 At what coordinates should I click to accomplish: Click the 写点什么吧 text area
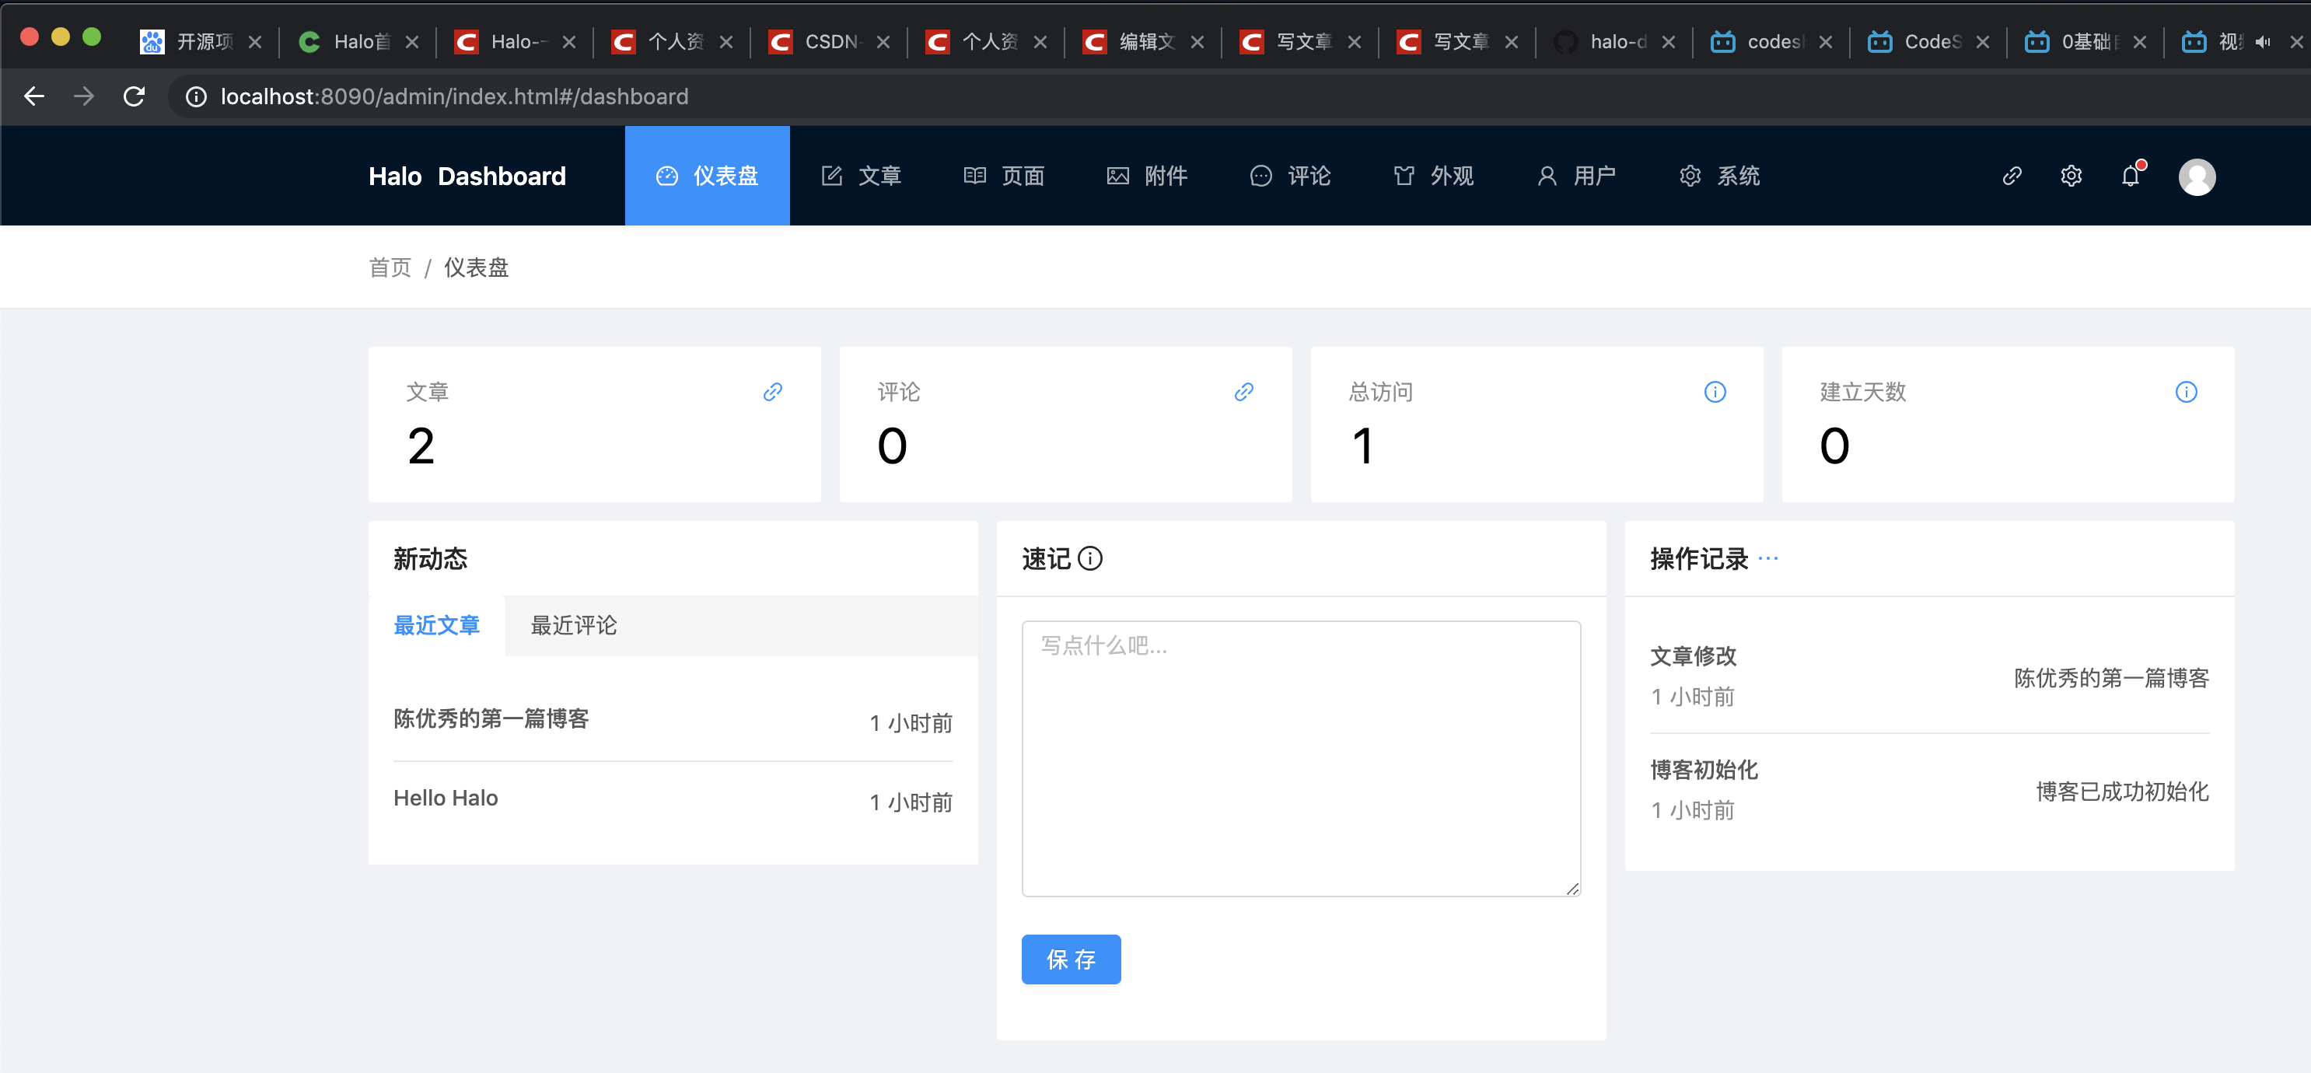pyautogui.click(x=1300, y=758)
